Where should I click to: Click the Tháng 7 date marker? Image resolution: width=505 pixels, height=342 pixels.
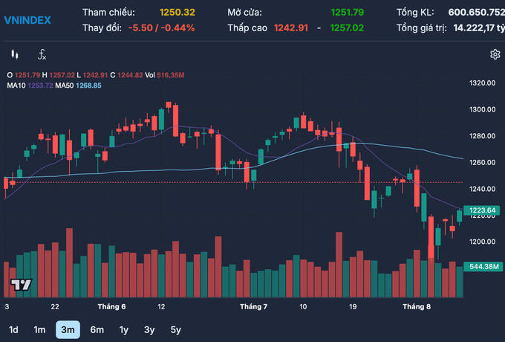coord(253,306)
